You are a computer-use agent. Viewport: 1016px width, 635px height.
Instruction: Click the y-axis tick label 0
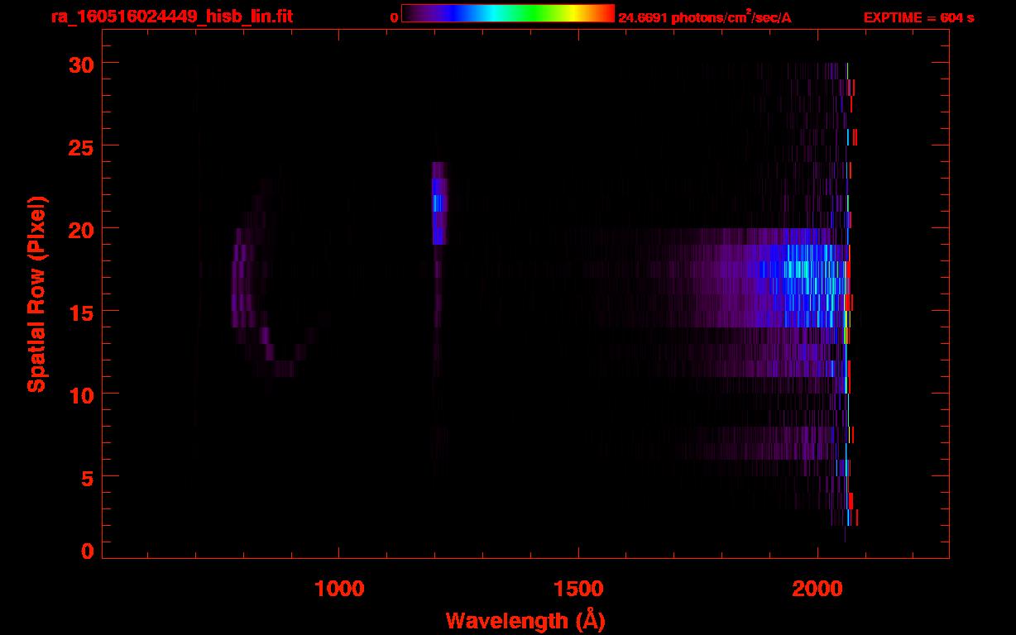(86, 551)
